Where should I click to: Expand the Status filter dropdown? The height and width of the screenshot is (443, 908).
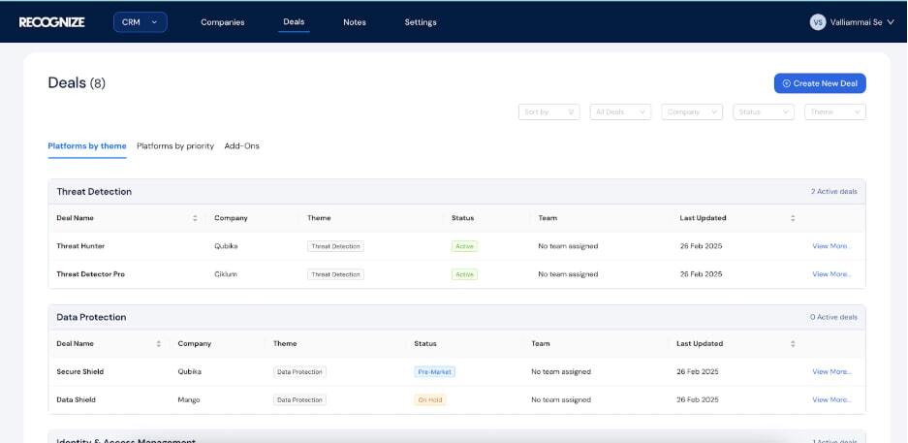(x=764, y=111)
